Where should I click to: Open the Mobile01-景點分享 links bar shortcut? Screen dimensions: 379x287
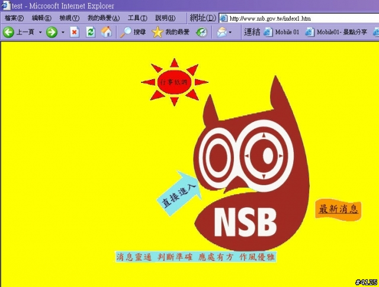click(x=336, y=32)
